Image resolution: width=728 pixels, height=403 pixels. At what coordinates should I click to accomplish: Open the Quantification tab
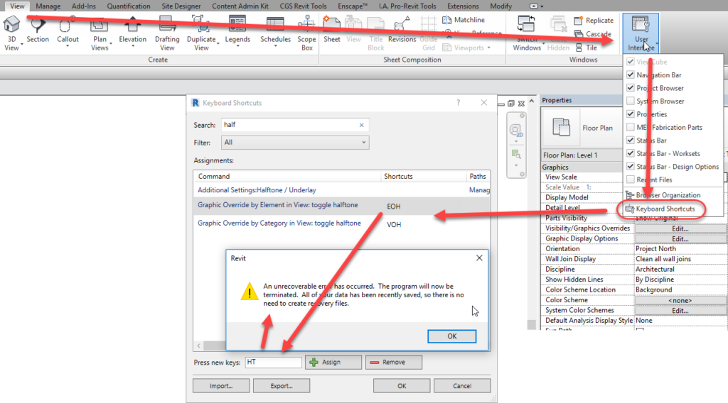click(129, 6)
